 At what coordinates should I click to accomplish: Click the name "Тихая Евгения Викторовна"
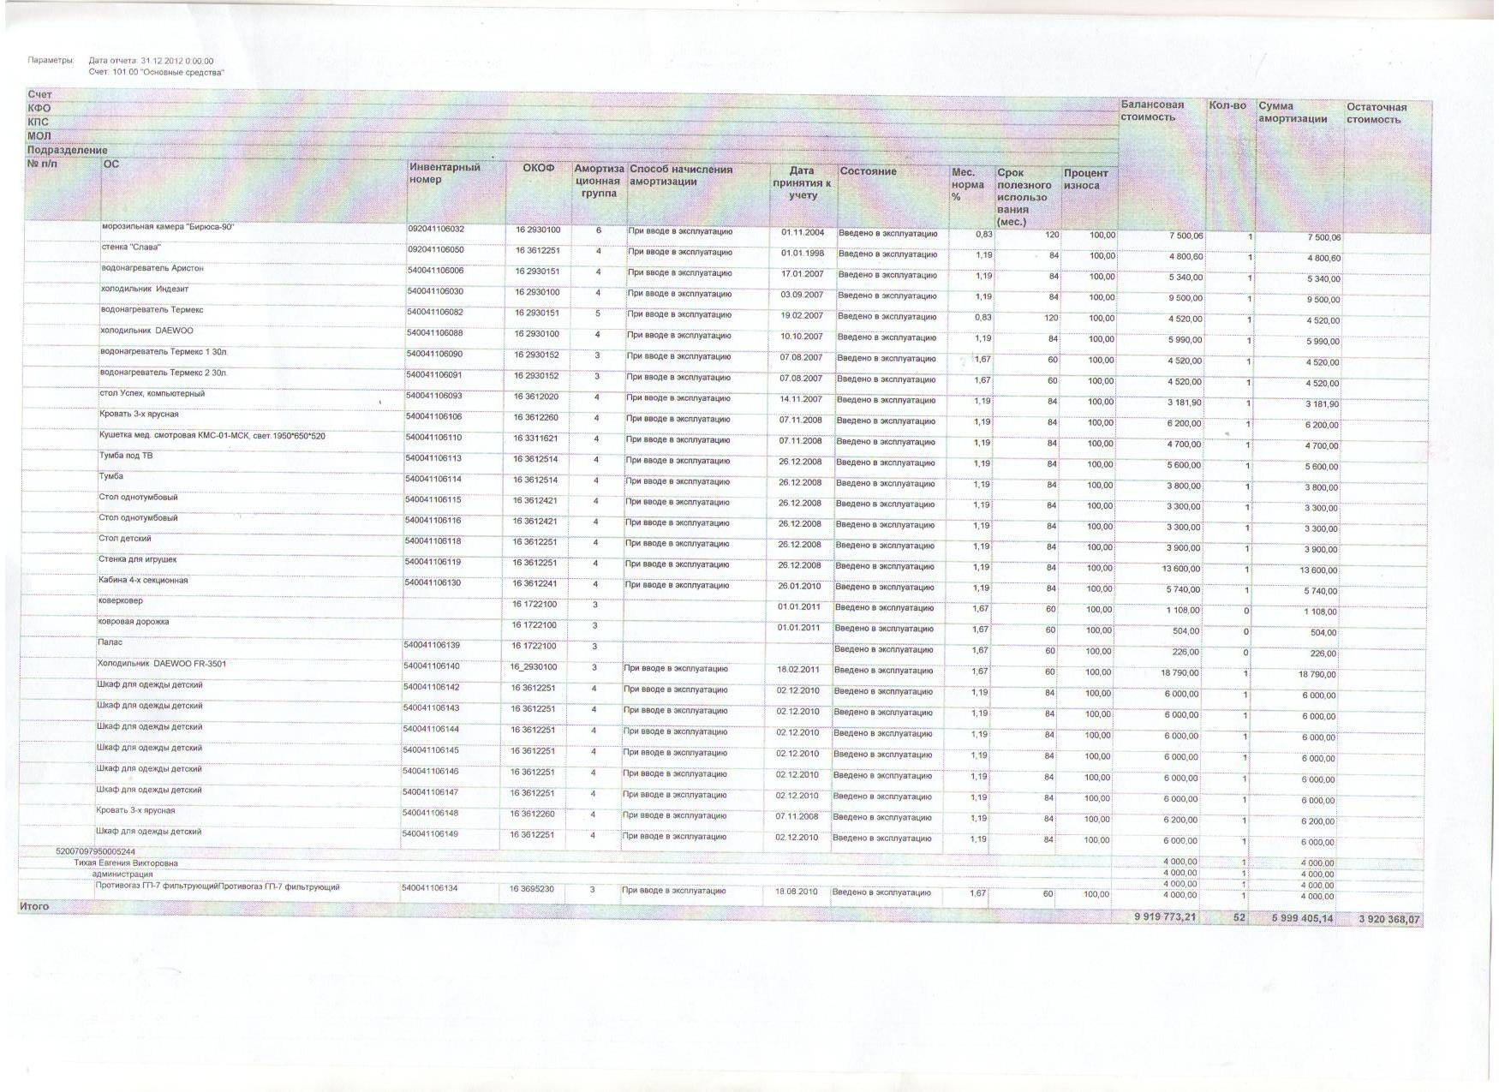(x=126, y=862)
